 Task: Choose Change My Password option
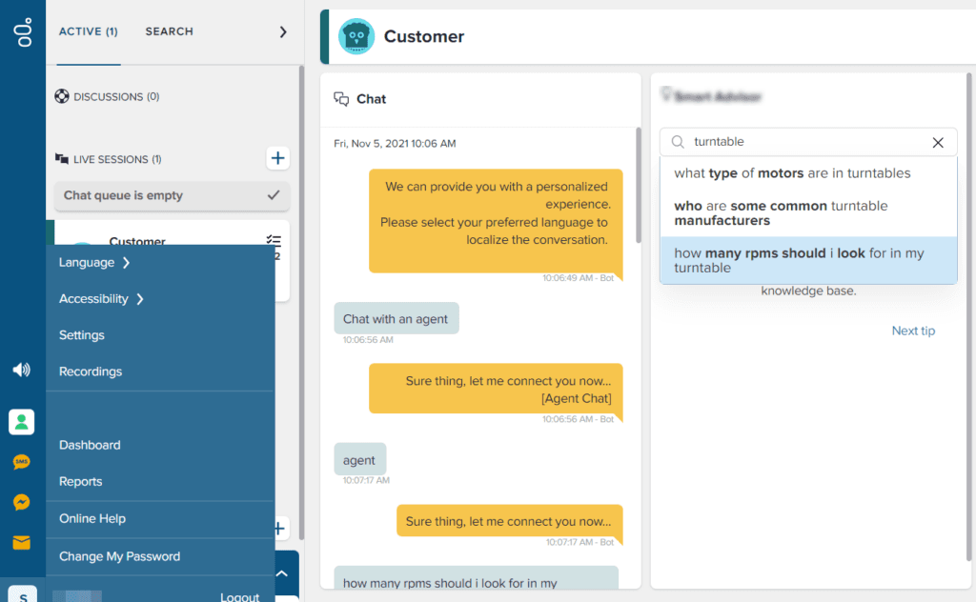(x=119, y=556)
